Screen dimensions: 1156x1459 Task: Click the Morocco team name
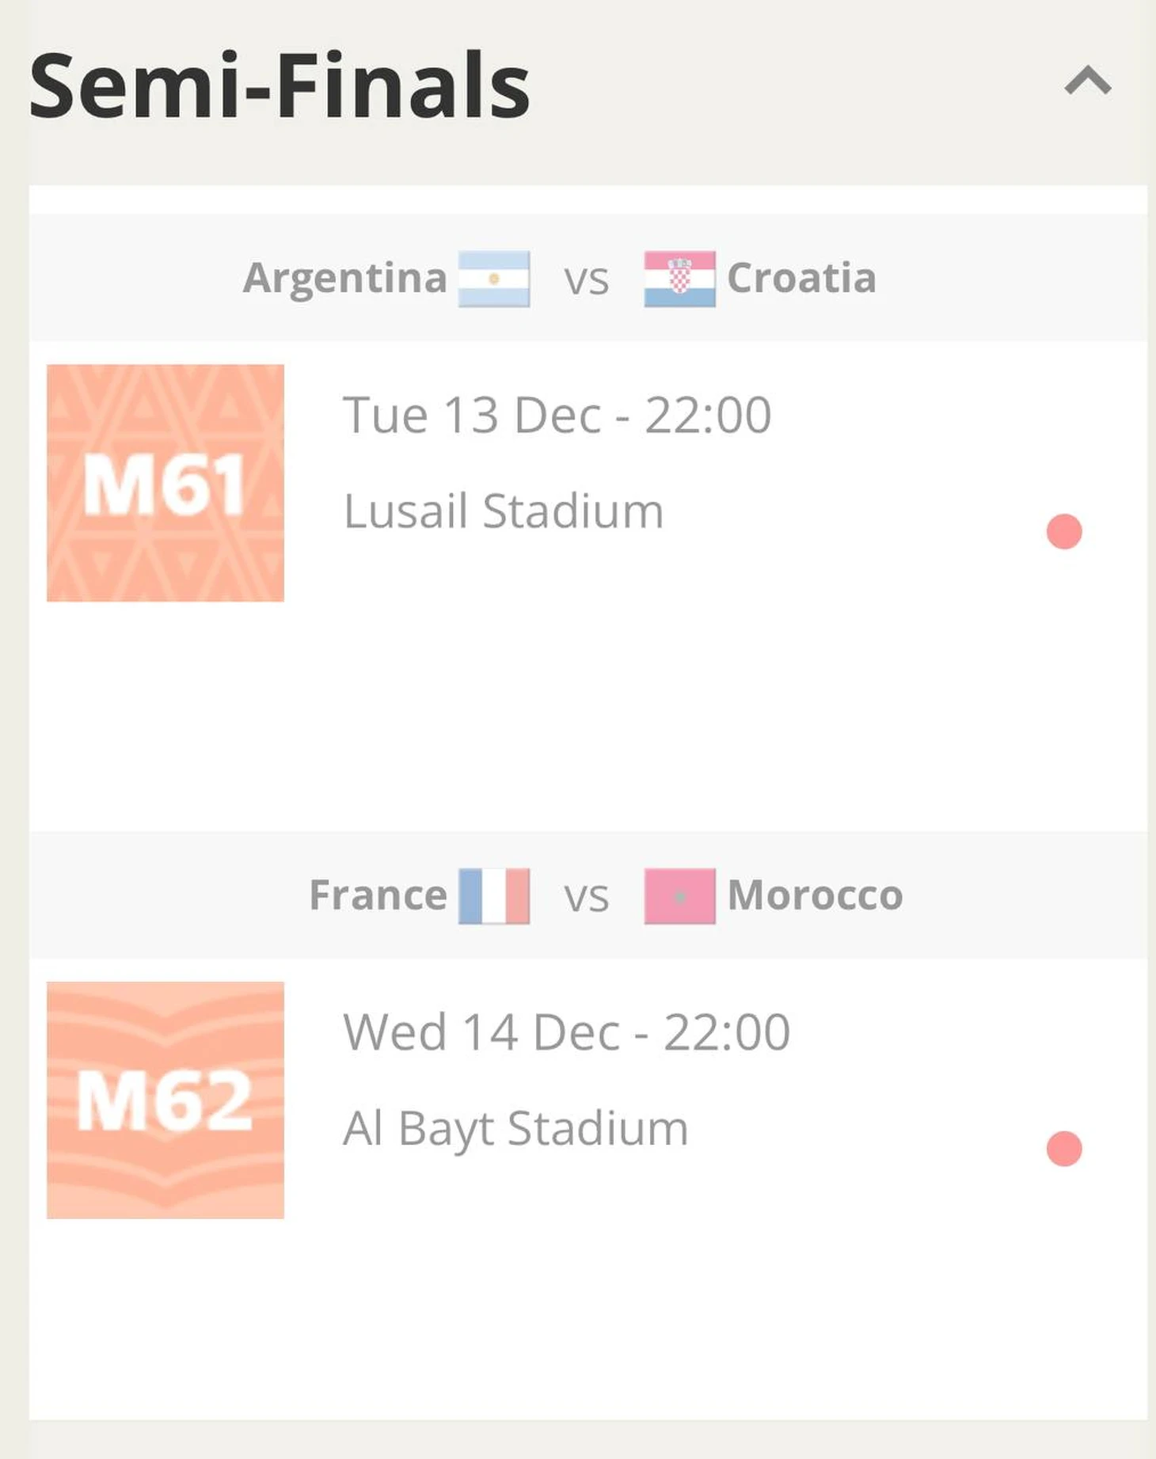pos(815,896)
